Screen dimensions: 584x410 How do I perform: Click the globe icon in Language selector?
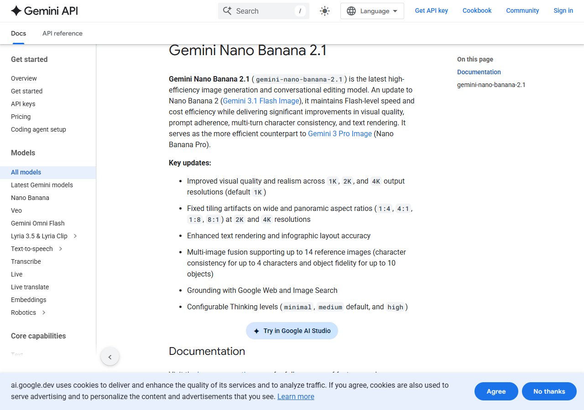click(351, 11)
